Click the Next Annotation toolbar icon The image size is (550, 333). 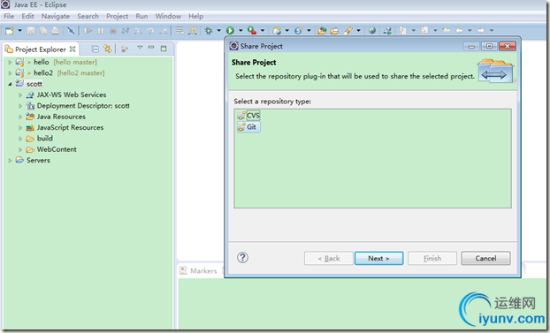[402, 31]
